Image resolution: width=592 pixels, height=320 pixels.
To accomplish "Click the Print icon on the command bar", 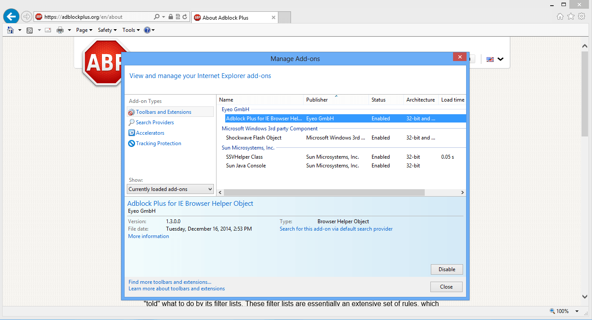I will tap(60, 30).
